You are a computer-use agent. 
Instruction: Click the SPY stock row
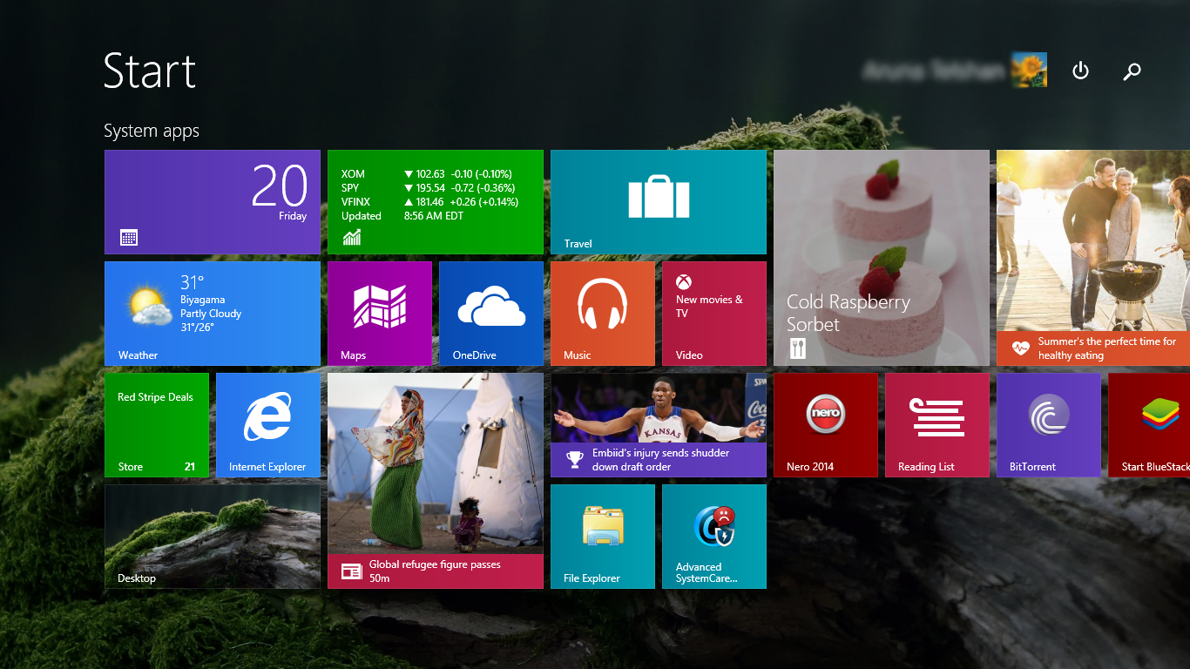(428, 188)
